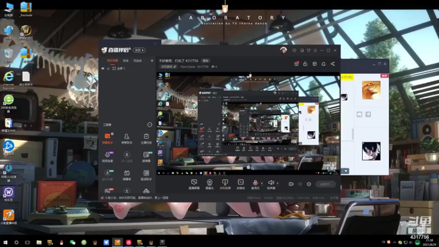The width and height of the screenshot is (439, 247).
Task: Toggle preview eye icon near settings
Action: (300, 184)
